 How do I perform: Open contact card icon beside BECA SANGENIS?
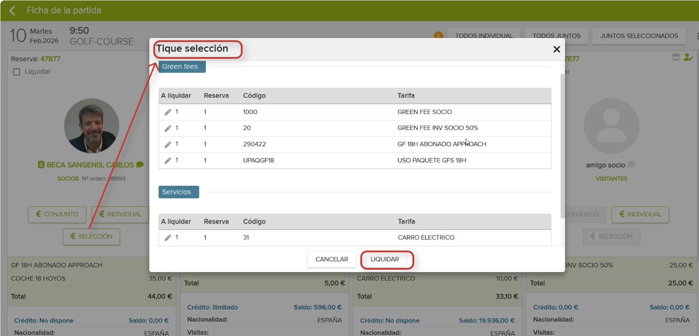point(41,165)
